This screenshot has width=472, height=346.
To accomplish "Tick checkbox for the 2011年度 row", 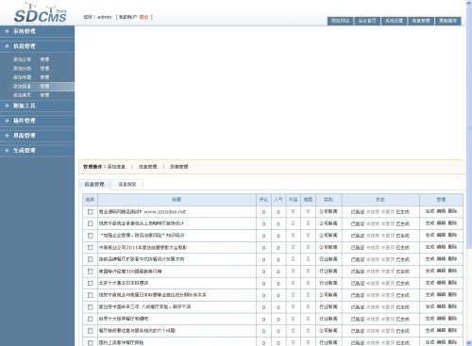I will coord(91,248).
